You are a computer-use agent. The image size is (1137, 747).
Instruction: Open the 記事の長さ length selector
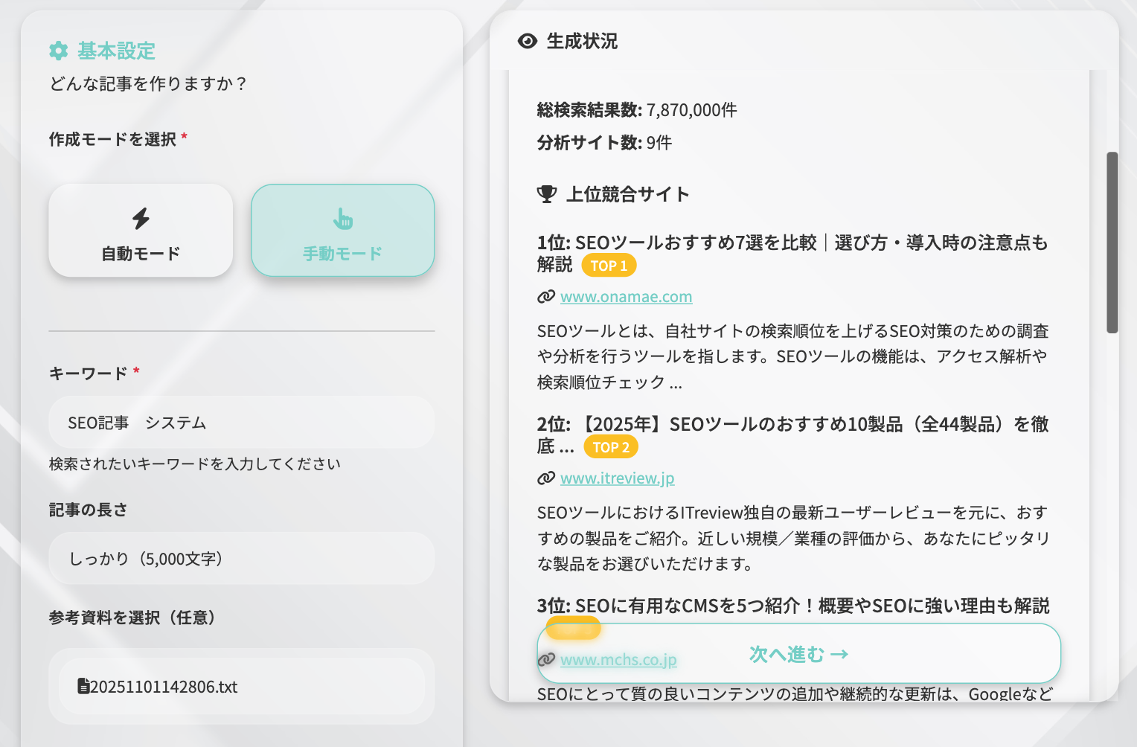(241, 558)
